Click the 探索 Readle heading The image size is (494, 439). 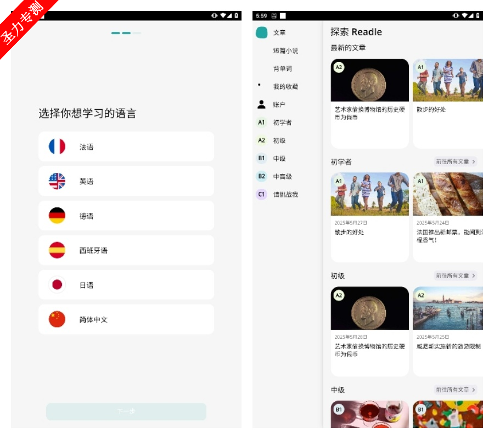[x=356, y=32]
